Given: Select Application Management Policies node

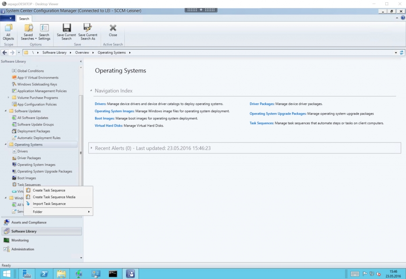Looking at the screenshot, I should 42,91.
